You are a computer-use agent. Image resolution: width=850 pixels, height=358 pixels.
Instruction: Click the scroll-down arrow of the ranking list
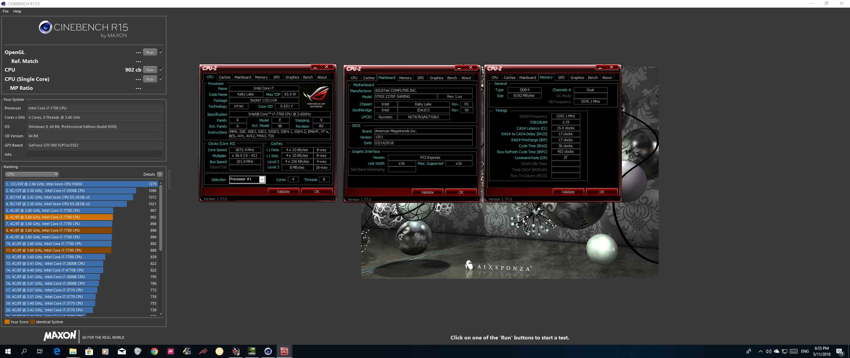[x=161, y=314]
